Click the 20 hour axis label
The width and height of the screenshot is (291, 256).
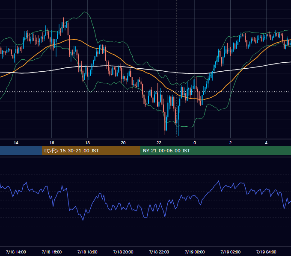tap(123, 143)
